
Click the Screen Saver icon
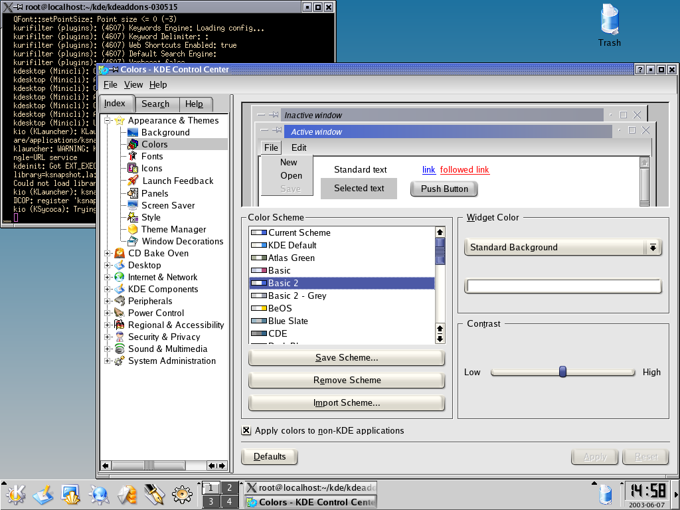click(x=133, y=205)
